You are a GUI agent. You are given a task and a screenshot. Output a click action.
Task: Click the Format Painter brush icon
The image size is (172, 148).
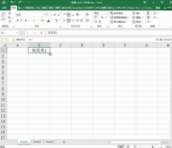(x=10, y=22)
